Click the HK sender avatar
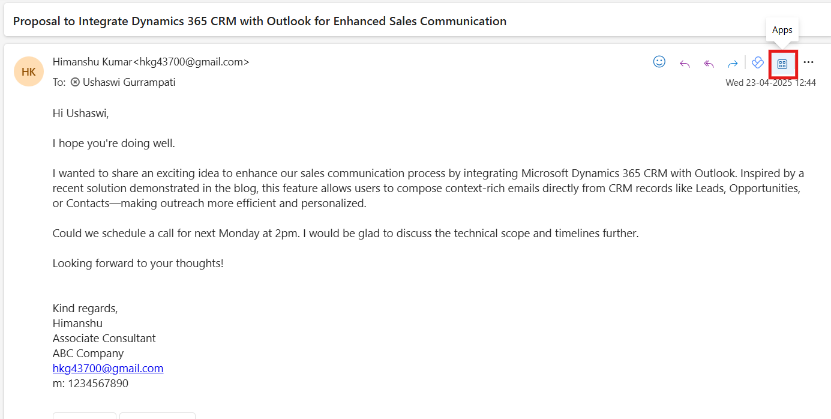 pos(29,71)
